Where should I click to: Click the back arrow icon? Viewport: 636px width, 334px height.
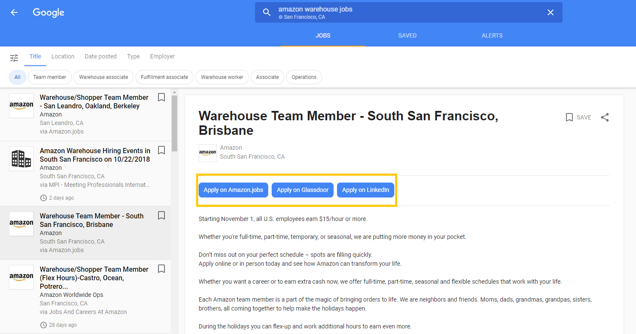pyautogui.click(x=14, y=12)
